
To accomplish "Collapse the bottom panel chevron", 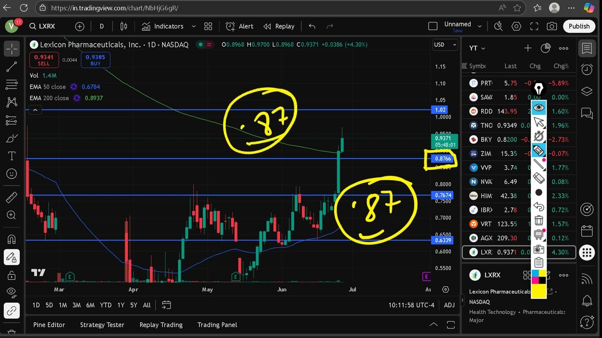I will [434, 325].
